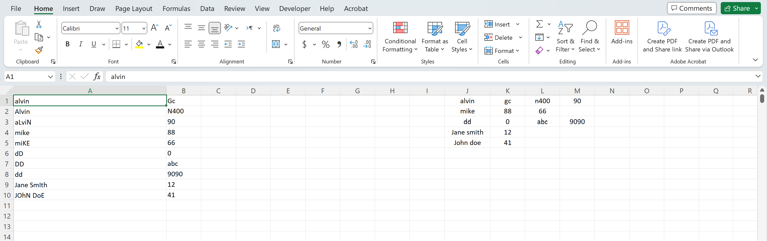The width and height of the screenshot is (767, 241).
Task: Toggle wrap text
Action: coord(277,28)
